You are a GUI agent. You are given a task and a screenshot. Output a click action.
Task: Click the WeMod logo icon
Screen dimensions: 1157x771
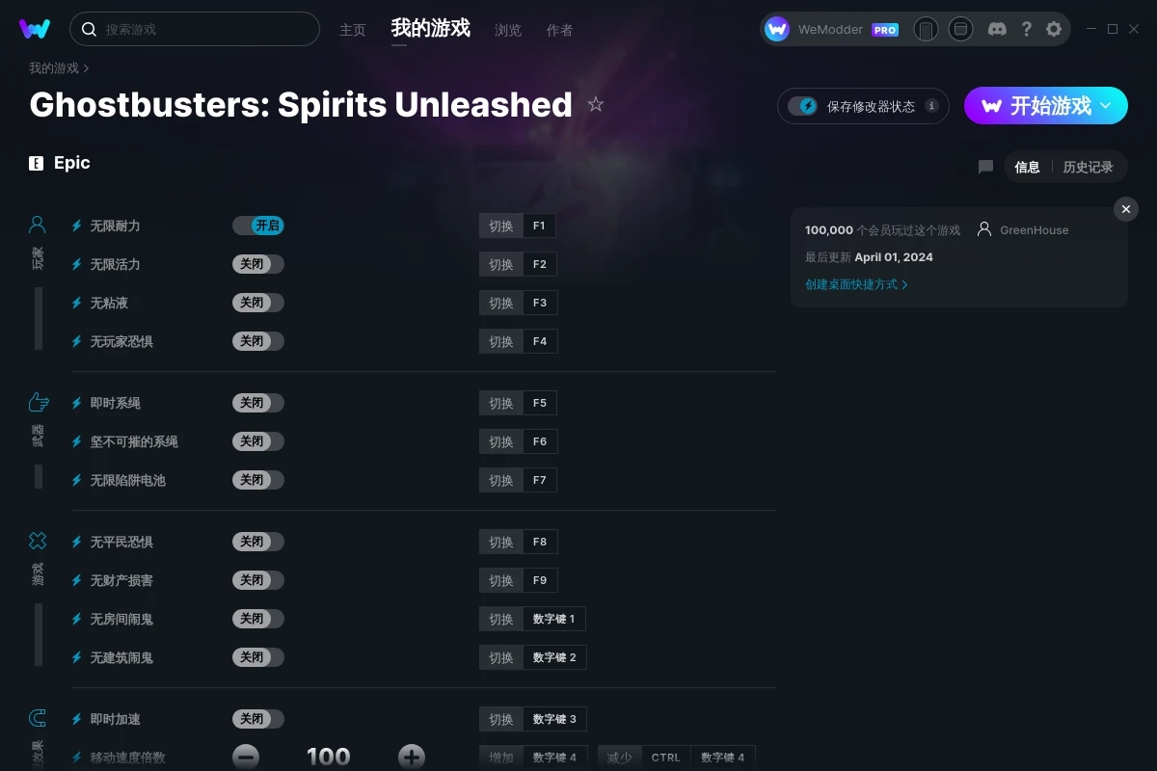coord(35,29)
